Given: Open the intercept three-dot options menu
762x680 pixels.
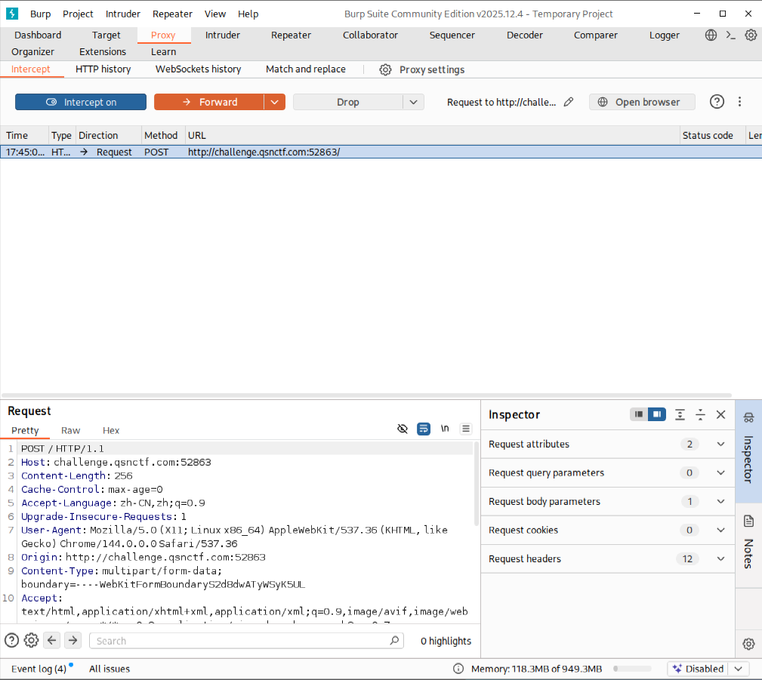Looking at the screenshot, I should click(x=739, y=102).
